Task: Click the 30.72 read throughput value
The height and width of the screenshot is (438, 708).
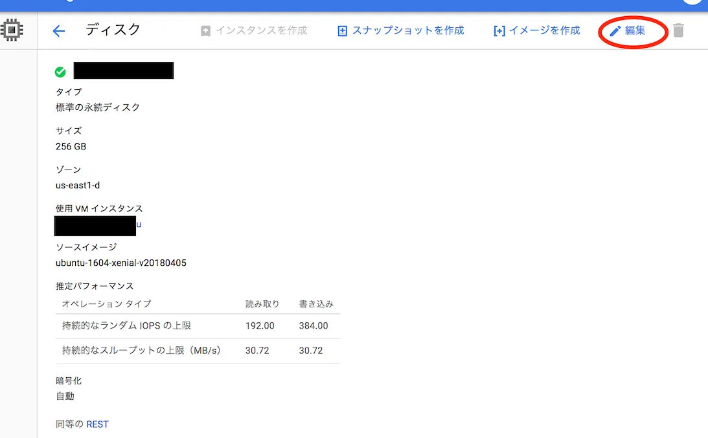Action: point(257,351)
